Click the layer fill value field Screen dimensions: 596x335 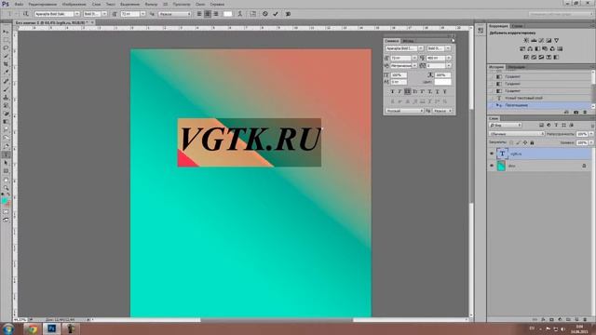point(581,142)
